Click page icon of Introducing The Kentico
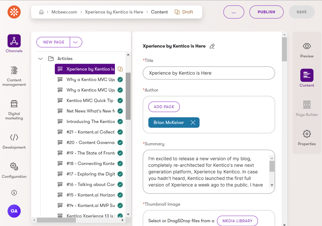Image resolution: width=322 pixels, height=226 pixels. pyautogui.click(x=60, y=121)
